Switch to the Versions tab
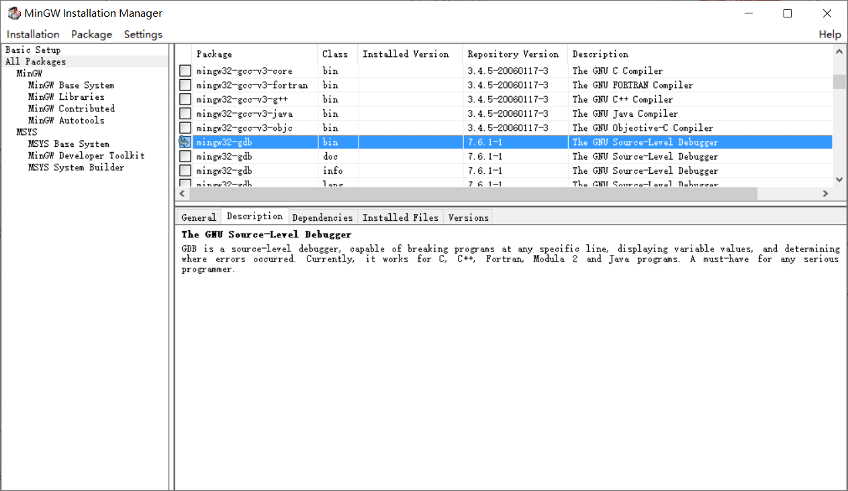 [x=468, y=217]
